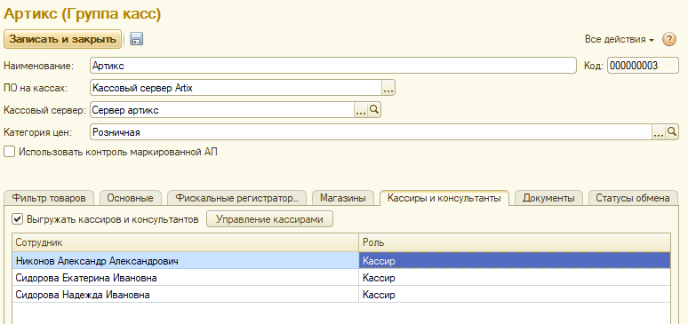Click the save diskette icon

pos(137,39)
